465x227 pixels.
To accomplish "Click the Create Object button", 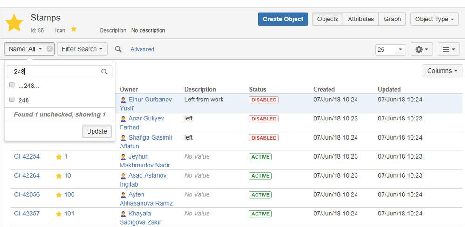I will pos(283,19).
